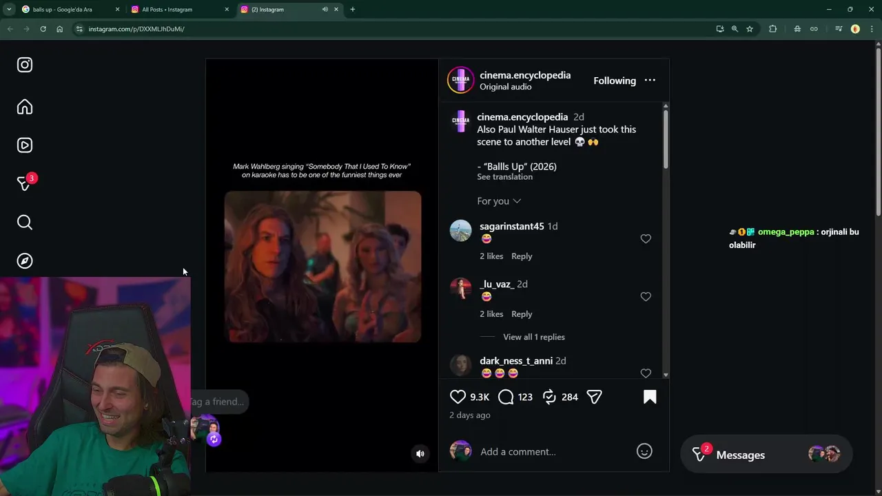
Task: Reply to sagarinstant45's comment
Action: tap(522, 256)
